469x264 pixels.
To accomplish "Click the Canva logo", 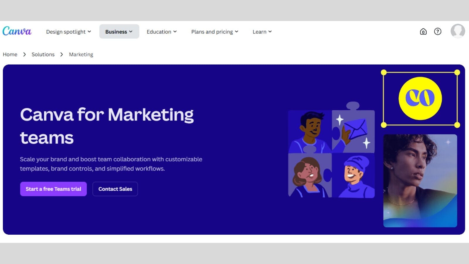I will point(17,31).
